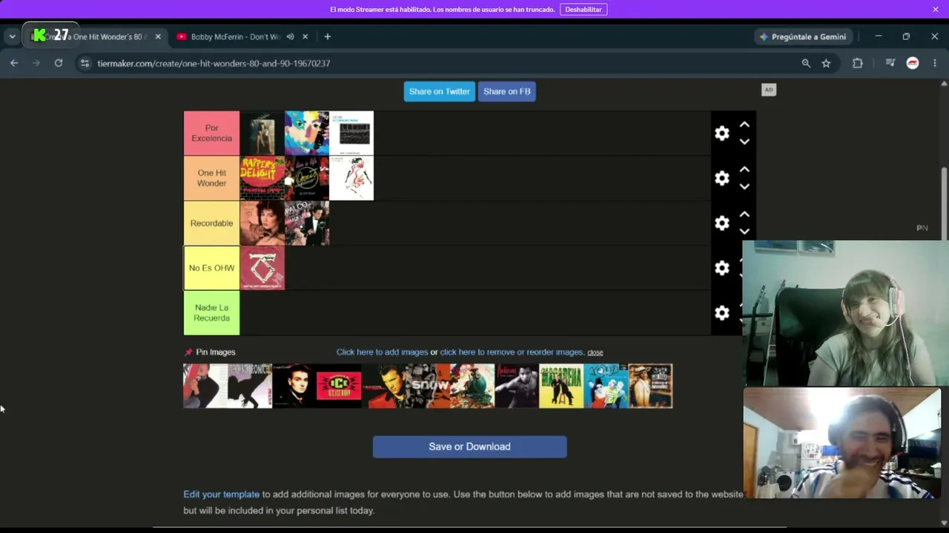Open the 'Edit your template' link

222,495
